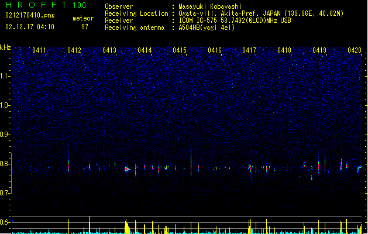This screenshot has width=368, height=234.
Task: Click the 0413 time marker
Action: [109, 50]
